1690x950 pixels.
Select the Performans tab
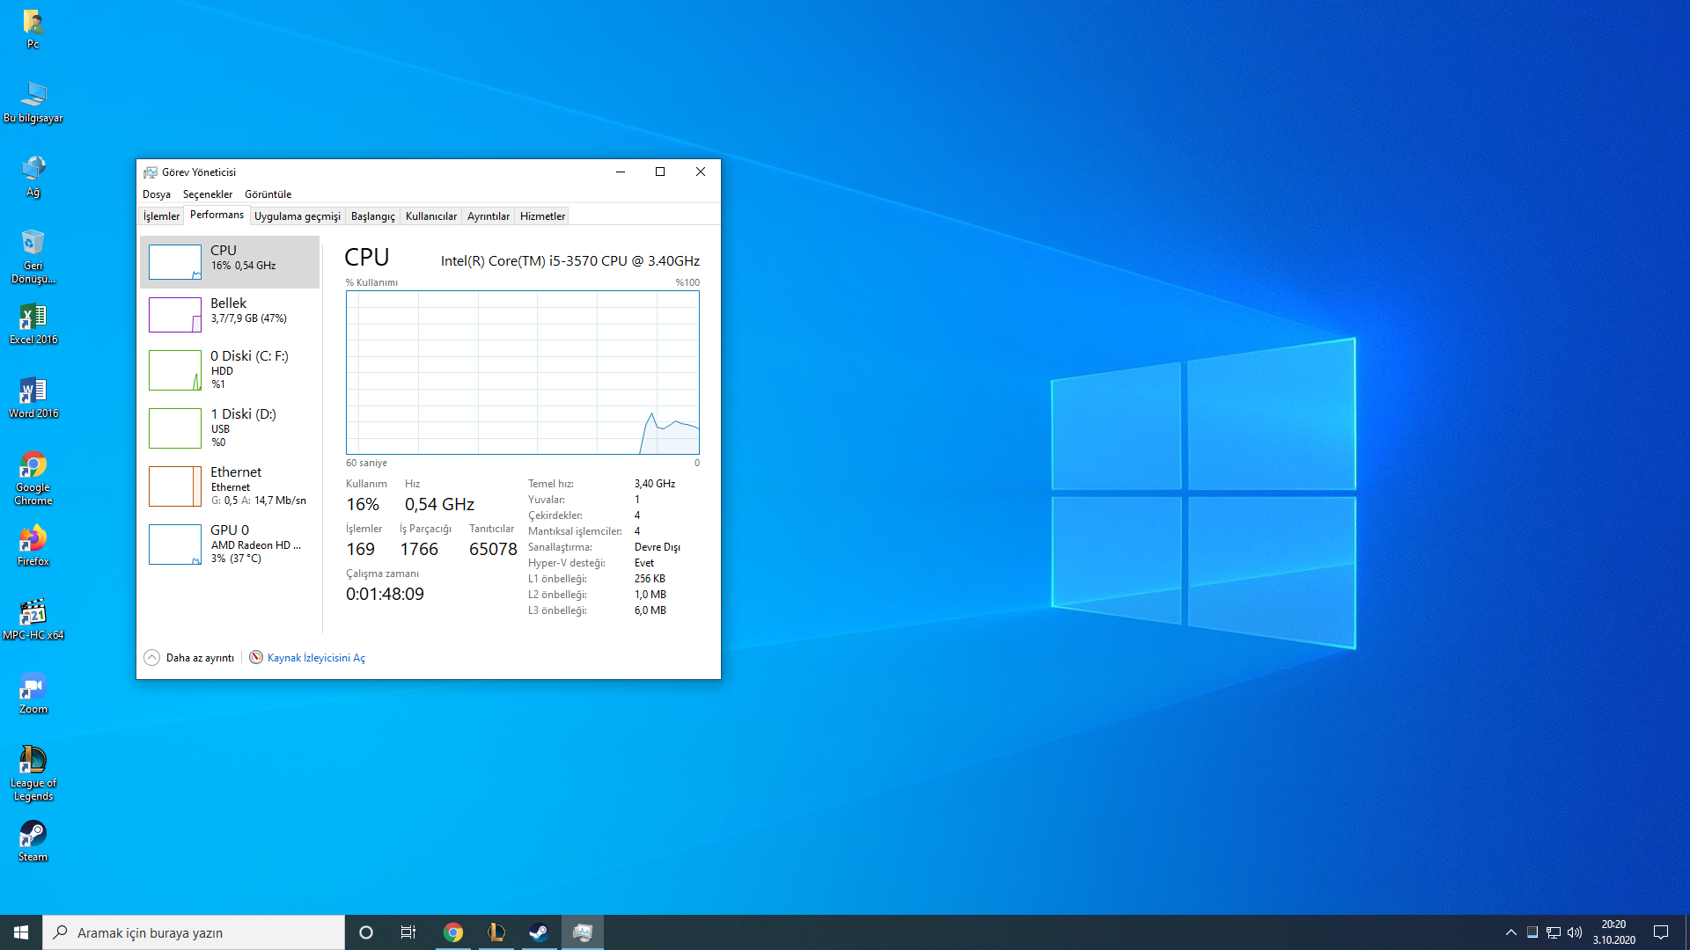[217, 216]
